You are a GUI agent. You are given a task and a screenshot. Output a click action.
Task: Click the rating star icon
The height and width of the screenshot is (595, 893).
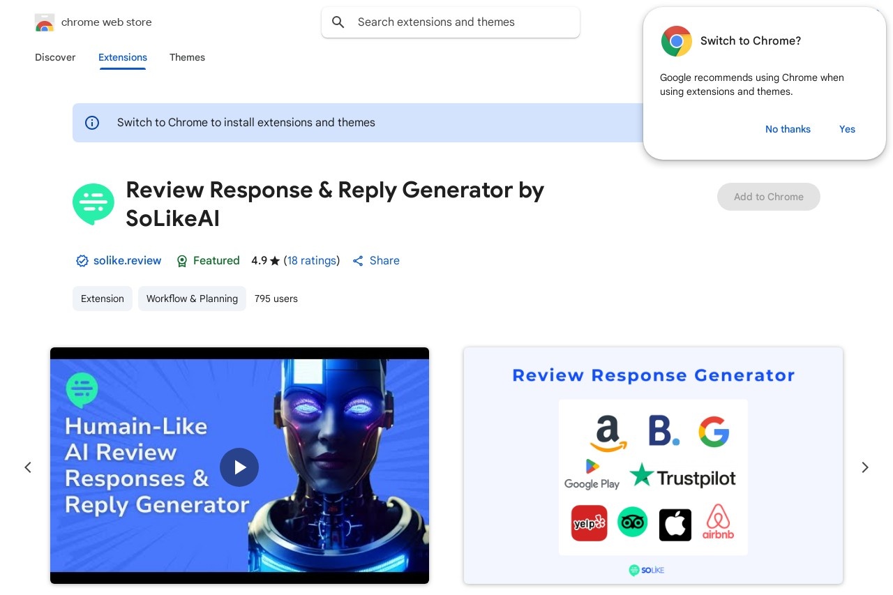275,261
